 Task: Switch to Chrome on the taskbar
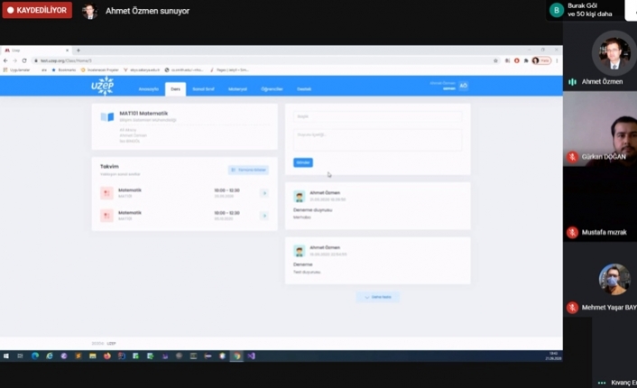click(x=236, y=356)
